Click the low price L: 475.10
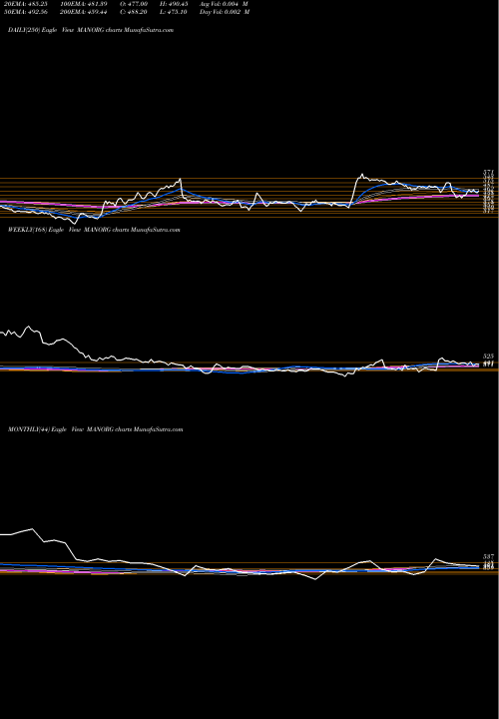Image resolution: width=499 pixels, height=719 pixels. (x=174, y=12)
